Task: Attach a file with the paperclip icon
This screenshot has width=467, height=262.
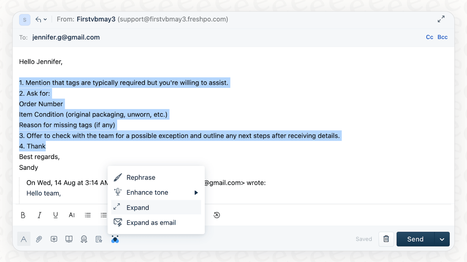Action: 39,239
